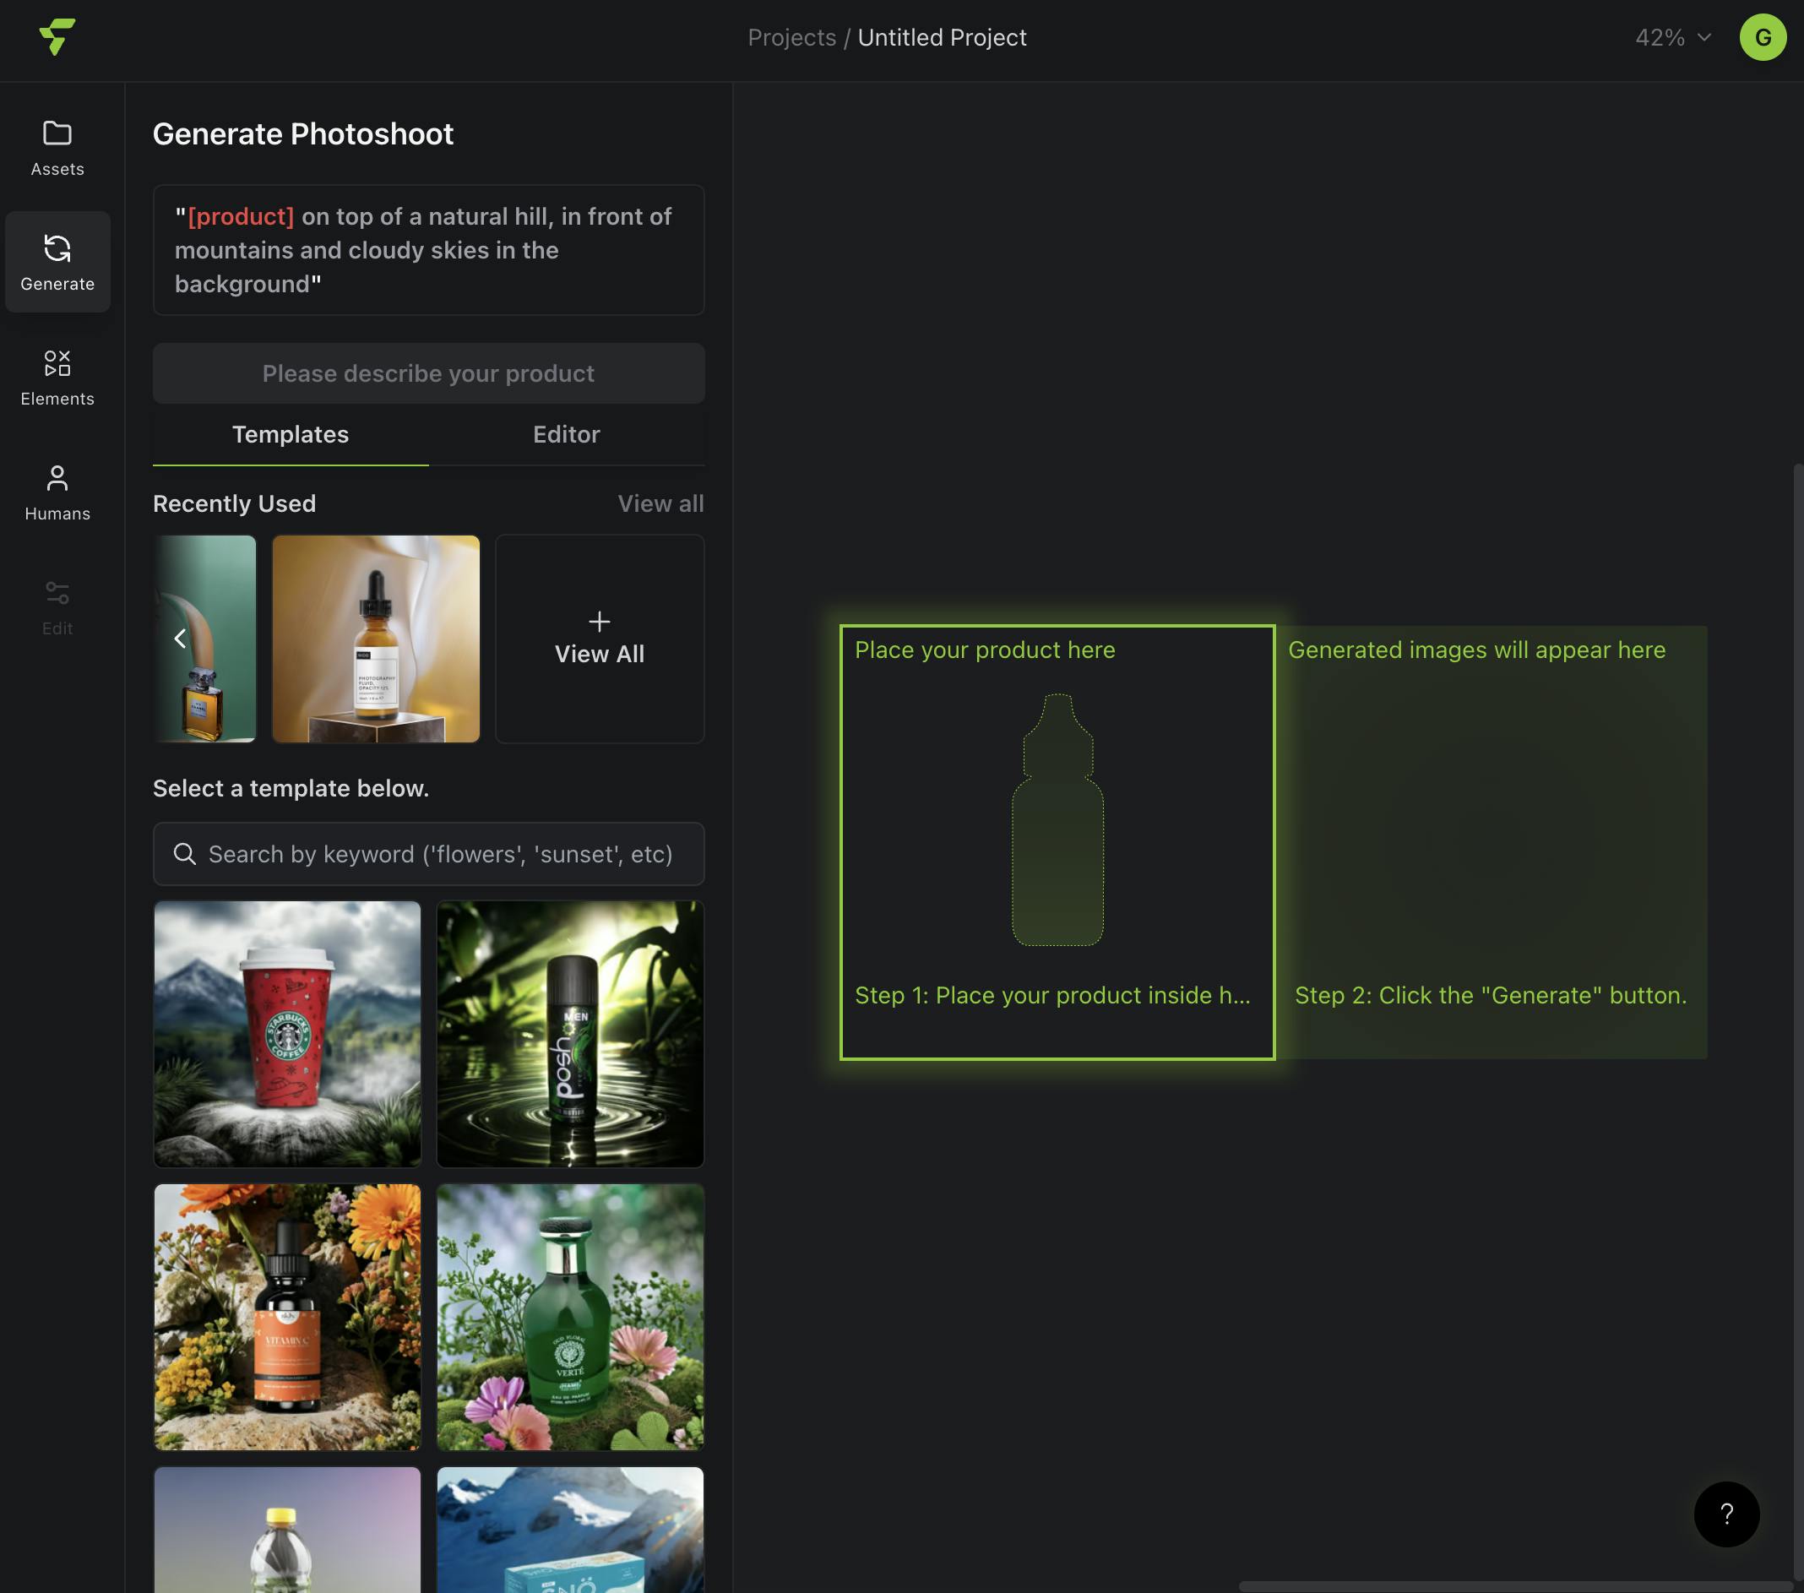Switch to the Editor tab
This screenshot has height=1593, width=1804.
[x=566, y=434]
